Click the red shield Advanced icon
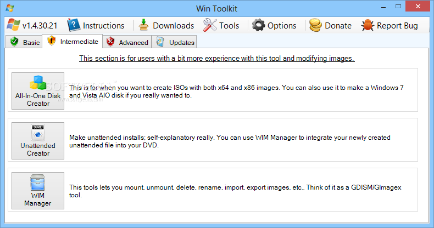Image resolution: width=434 pixels, height=228 pixels. [x=110, y=42]
